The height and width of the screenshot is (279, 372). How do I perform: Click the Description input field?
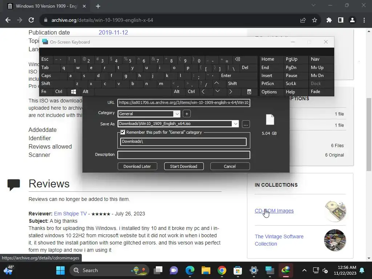coord(183,155)
